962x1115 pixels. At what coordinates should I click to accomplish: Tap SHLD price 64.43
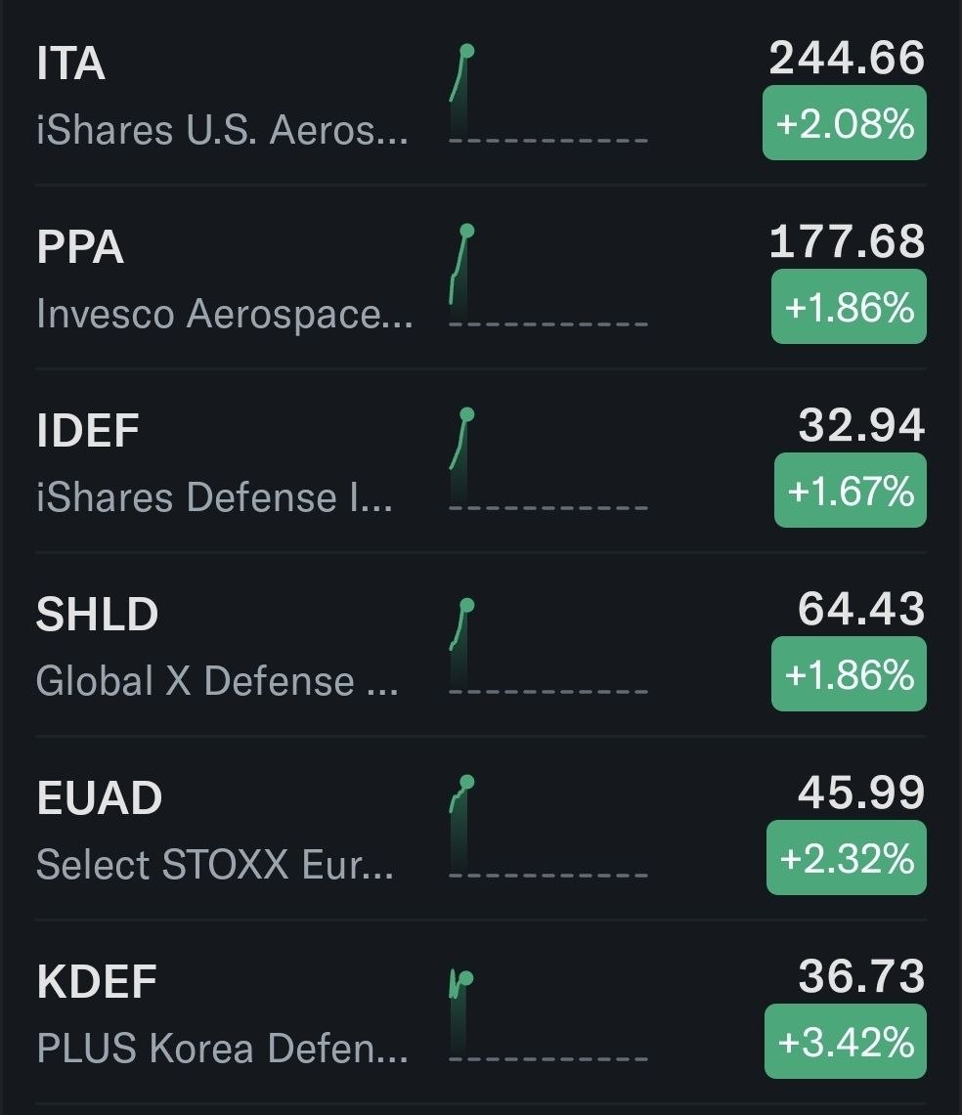point(861,609)
